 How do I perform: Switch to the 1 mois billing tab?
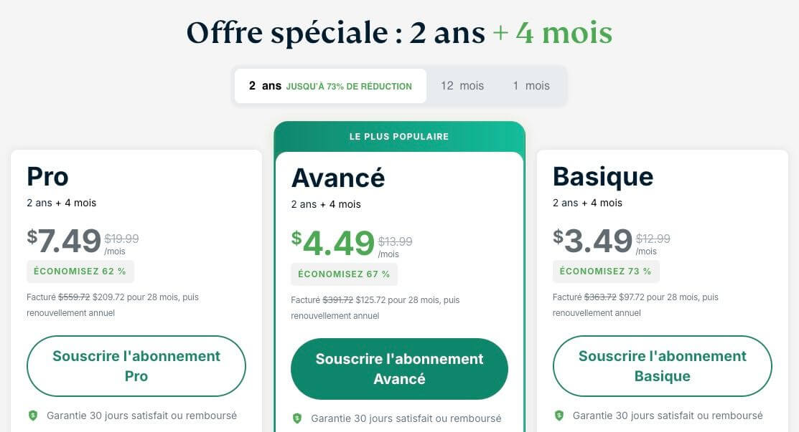532,85
